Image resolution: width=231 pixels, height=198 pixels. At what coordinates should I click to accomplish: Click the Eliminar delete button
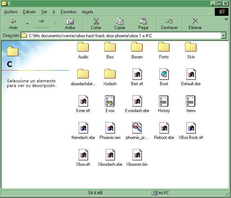[195, 24]
